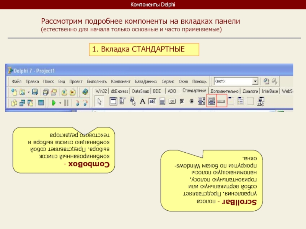Open the Правка menu
Screen dimensions: 306x229
(x=32, y=81)
